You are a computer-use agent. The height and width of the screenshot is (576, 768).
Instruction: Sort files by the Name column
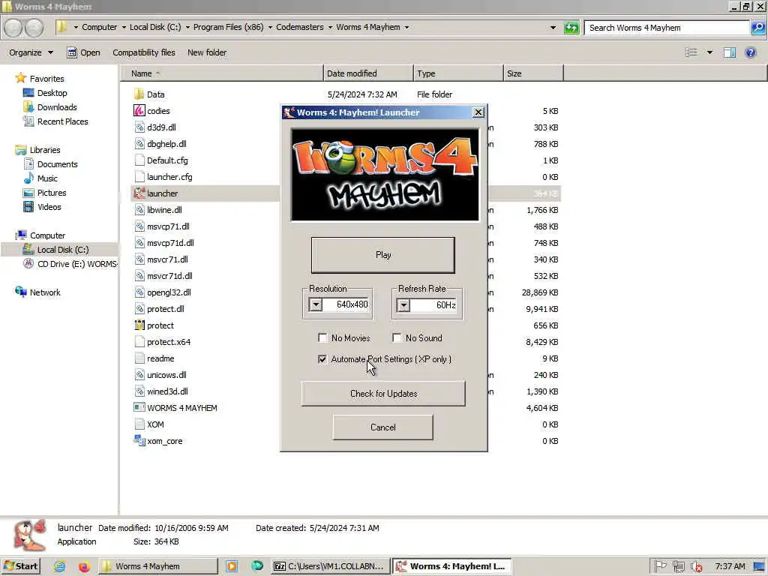222,73
